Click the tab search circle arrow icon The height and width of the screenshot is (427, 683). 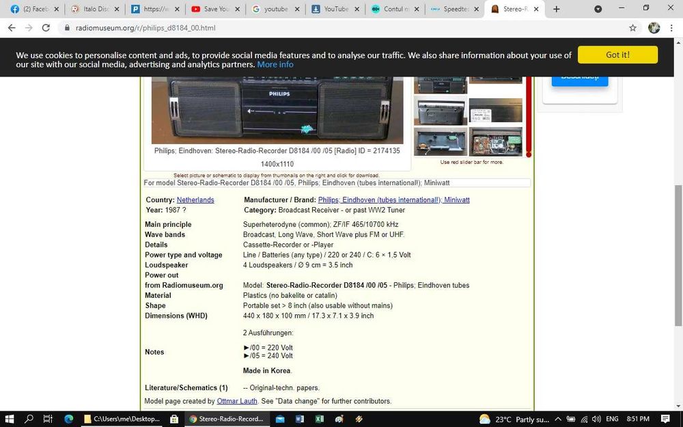coord(598,9)
